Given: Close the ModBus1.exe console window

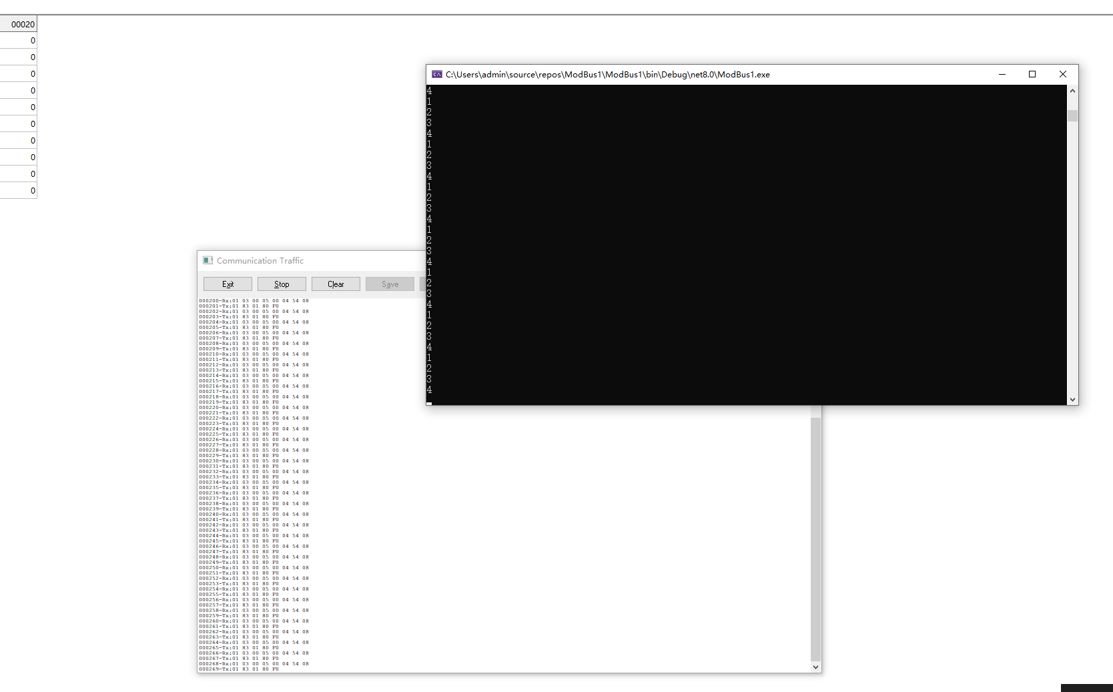Looking at the screenshot, I should pyautogui.click(x=1063, y=74).
